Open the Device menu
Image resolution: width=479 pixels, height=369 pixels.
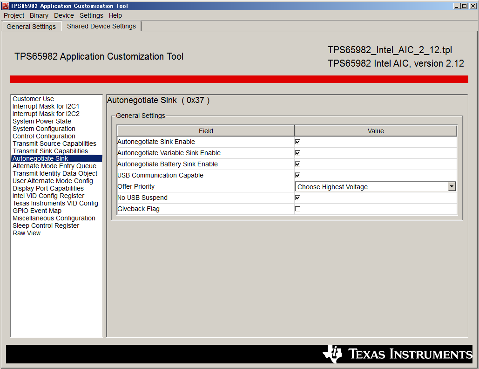pos(64,15)
